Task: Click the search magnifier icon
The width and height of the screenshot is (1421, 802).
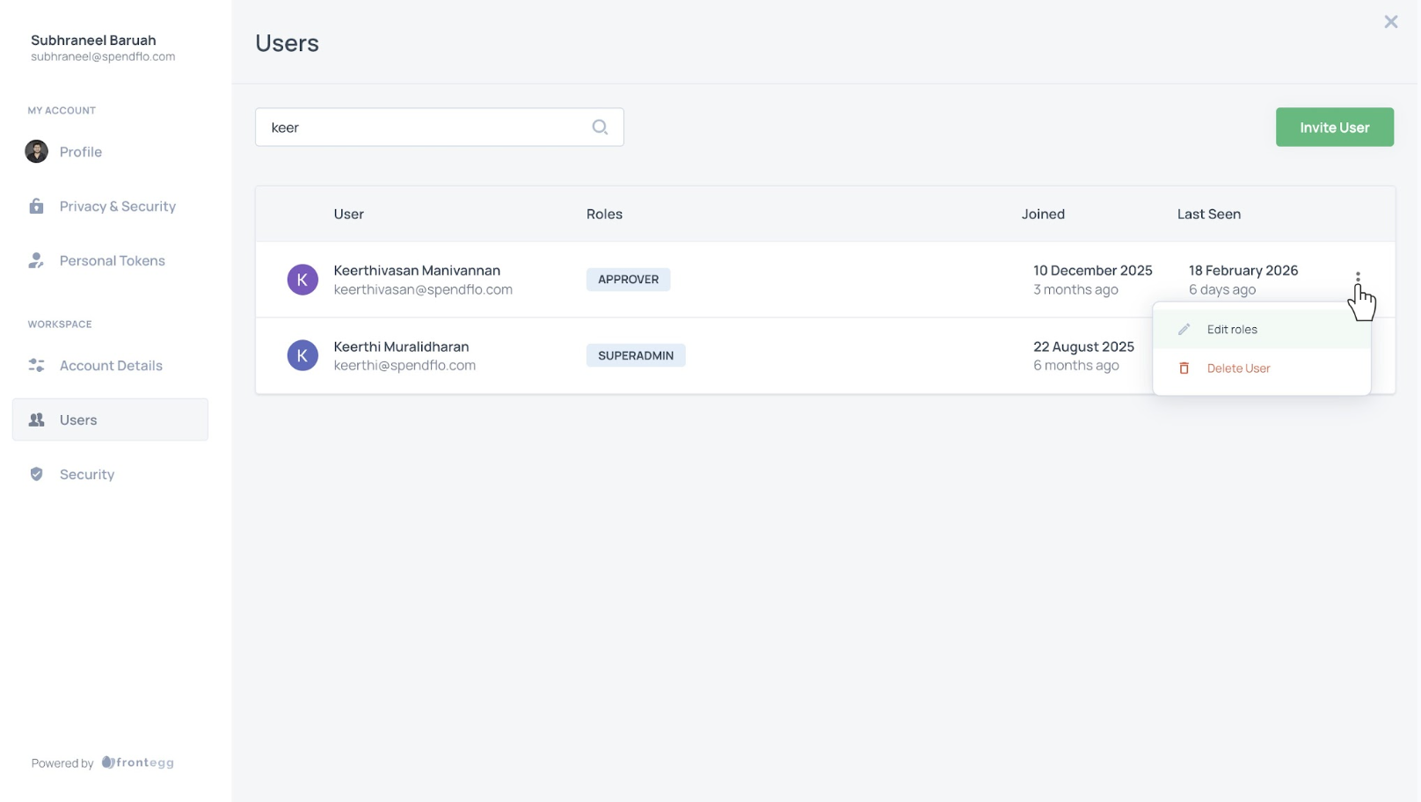Action: pos(600,128)
